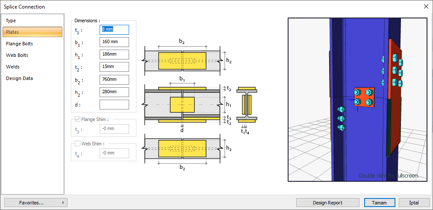The width and height of the screenshot is (433, 210).
Task: Go to Web Bolts page
Action: 17,55
